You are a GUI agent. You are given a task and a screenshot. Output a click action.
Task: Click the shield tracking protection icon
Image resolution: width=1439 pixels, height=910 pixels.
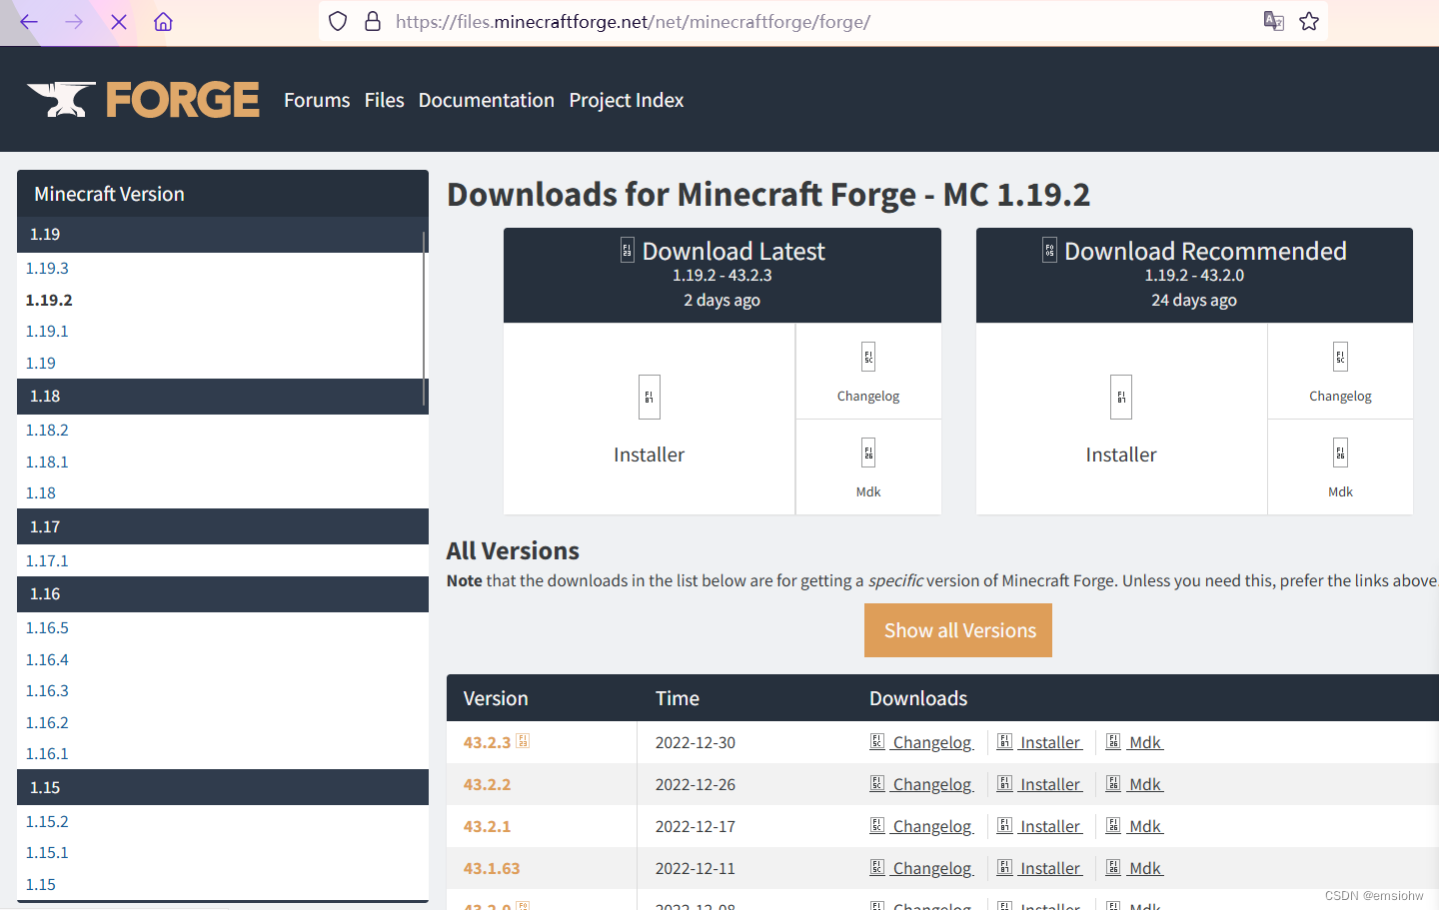tap(338, 22)
